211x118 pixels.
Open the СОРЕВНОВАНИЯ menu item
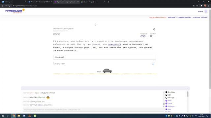[x=184, y=18]
